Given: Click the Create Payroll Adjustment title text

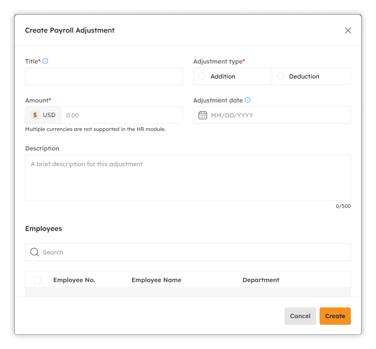Looking at the screenshot, I should [x=70, y=30].
